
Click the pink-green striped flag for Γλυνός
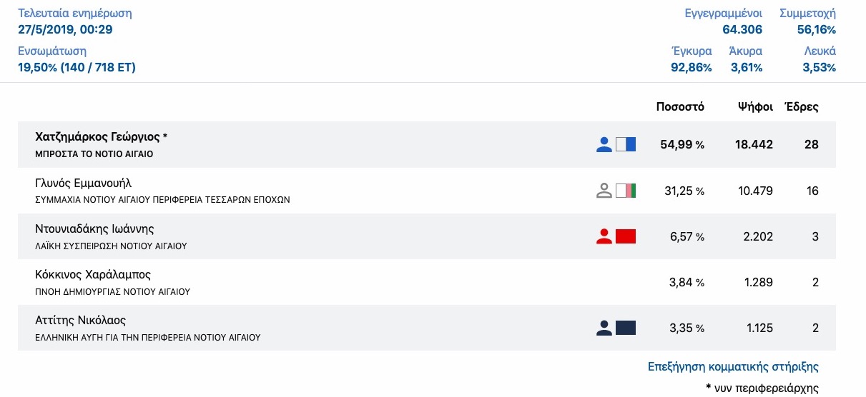tap(626, 191)
